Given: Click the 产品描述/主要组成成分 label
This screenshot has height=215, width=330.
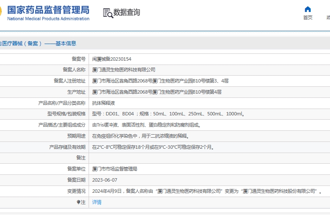Looking at the screenshot, I should pyautogui.click(x=62, y=125).
